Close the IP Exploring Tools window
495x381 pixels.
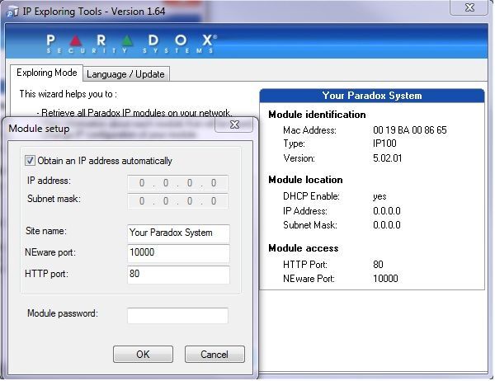[472, 9]
